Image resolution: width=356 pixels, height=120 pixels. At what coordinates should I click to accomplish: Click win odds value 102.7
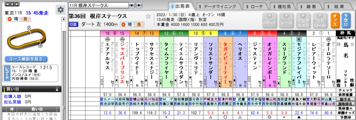pos(196,113)
